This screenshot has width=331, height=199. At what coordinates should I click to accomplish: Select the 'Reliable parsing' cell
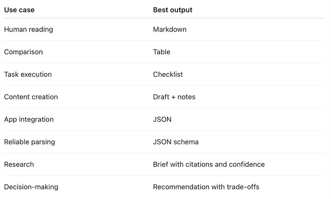30,142
